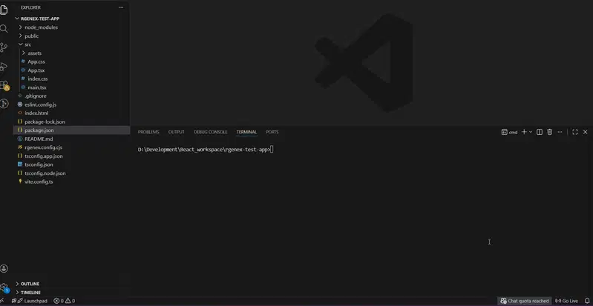
Task: Split the terminal panel
Action: pos(540,132)
